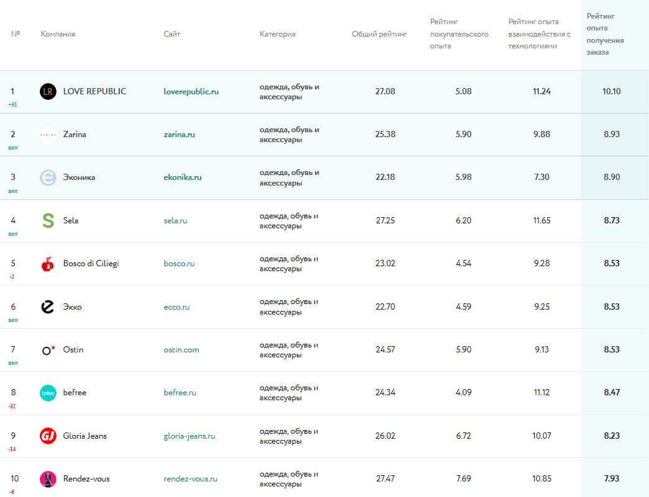Open the zarina.ru site link
The image size is (649, 497).
point(179,135)
